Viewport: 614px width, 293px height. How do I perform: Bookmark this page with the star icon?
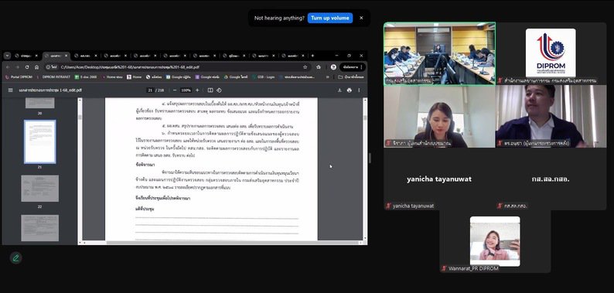(305, 67)
